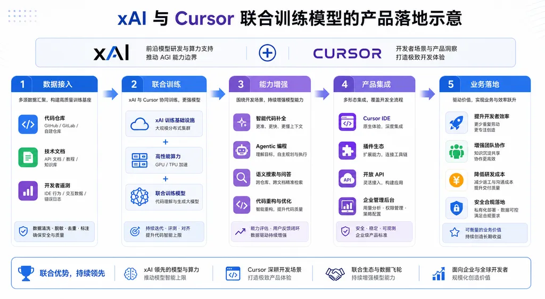Click the 插件生态 puzzle piece icon
The image size is (545, 299).
point(347,151)
